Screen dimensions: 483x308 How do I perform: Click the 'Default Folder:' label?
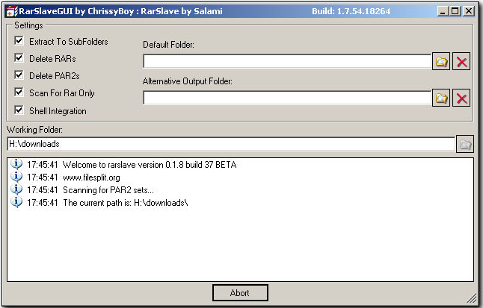click(x=168, y=45)
